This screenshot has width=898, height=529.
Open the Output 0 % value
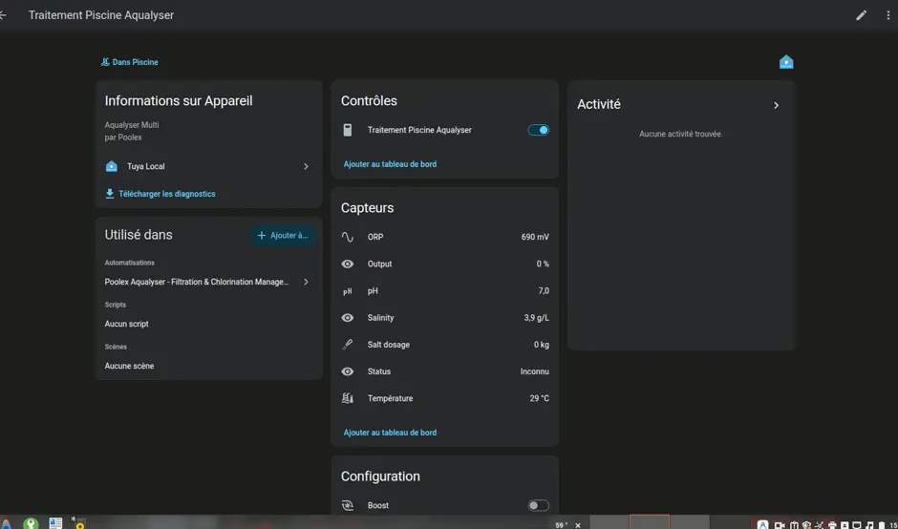click(x=543, y=264)
